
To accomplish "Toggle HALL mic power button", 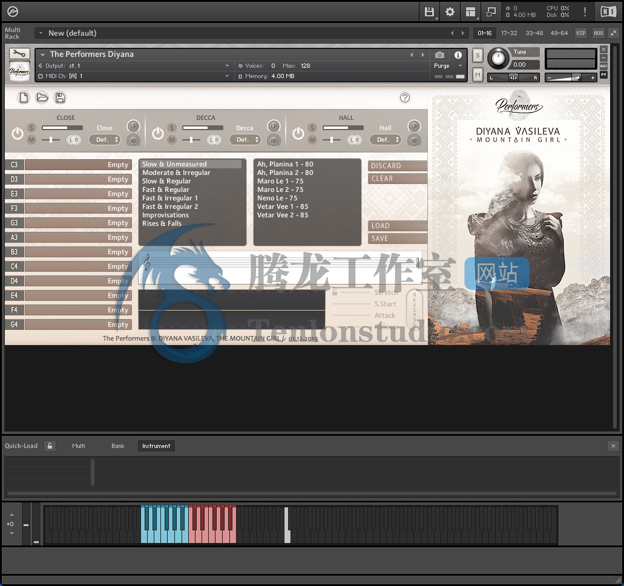I will [298, 133].
